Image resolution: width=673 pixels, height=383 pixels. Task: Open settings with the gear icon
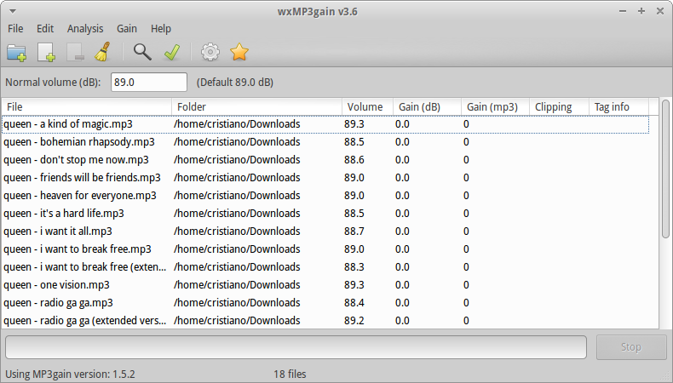coord(210,52)
